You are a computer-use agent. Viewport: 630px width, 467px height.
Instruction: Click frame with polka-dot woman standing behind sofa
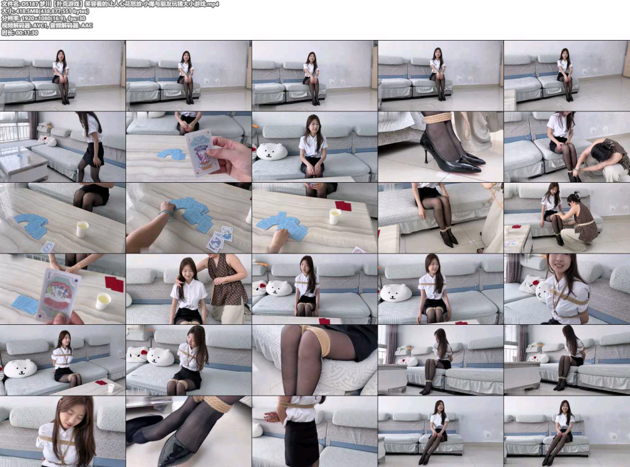[x=189, y=289]
